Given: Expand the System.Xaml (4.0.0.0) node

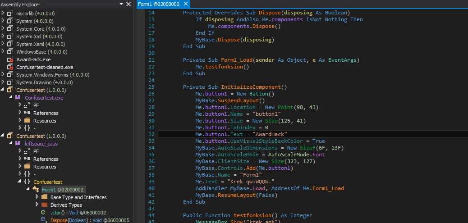Looking at the screenshot, I should tap(3, 44).
